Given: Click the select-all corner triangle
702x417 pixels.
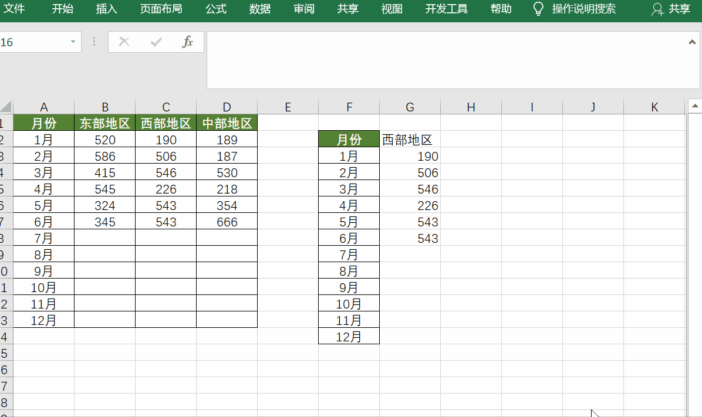Looking at the screenshot, I should point(6,107).
